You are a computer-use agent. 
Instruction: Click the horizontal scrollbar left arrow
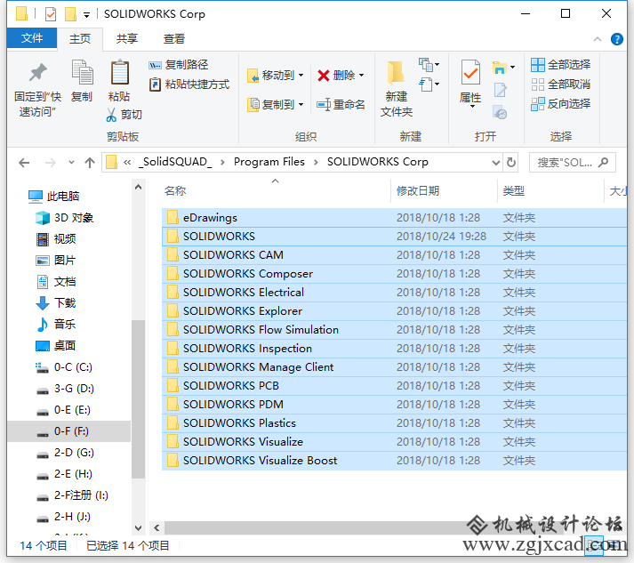156,527
